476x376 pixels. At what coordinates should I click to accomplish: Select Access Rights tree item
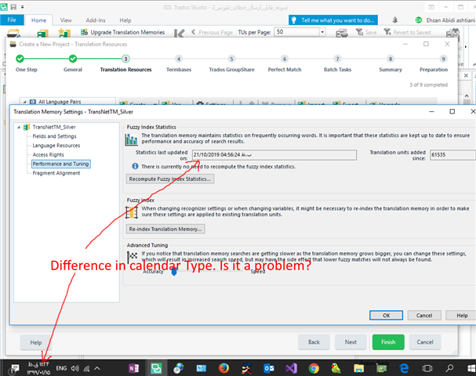49,154
